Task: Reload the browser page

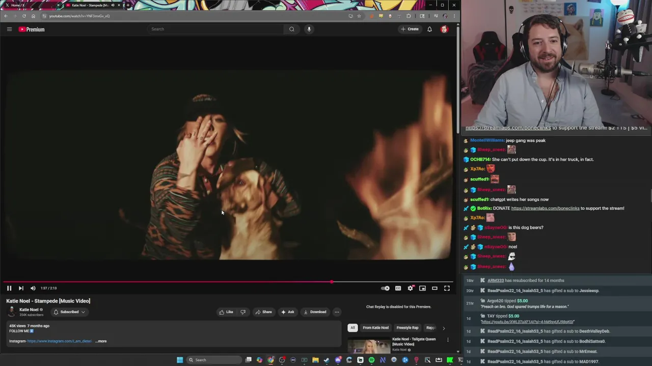Action: (24, 16)
